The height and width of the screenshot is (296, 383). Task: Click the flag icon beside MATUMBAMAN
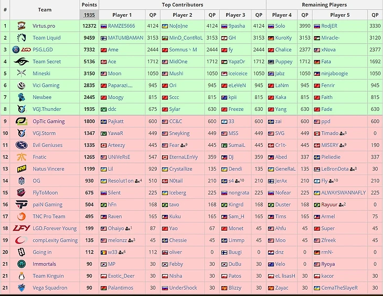coord(103,38)
